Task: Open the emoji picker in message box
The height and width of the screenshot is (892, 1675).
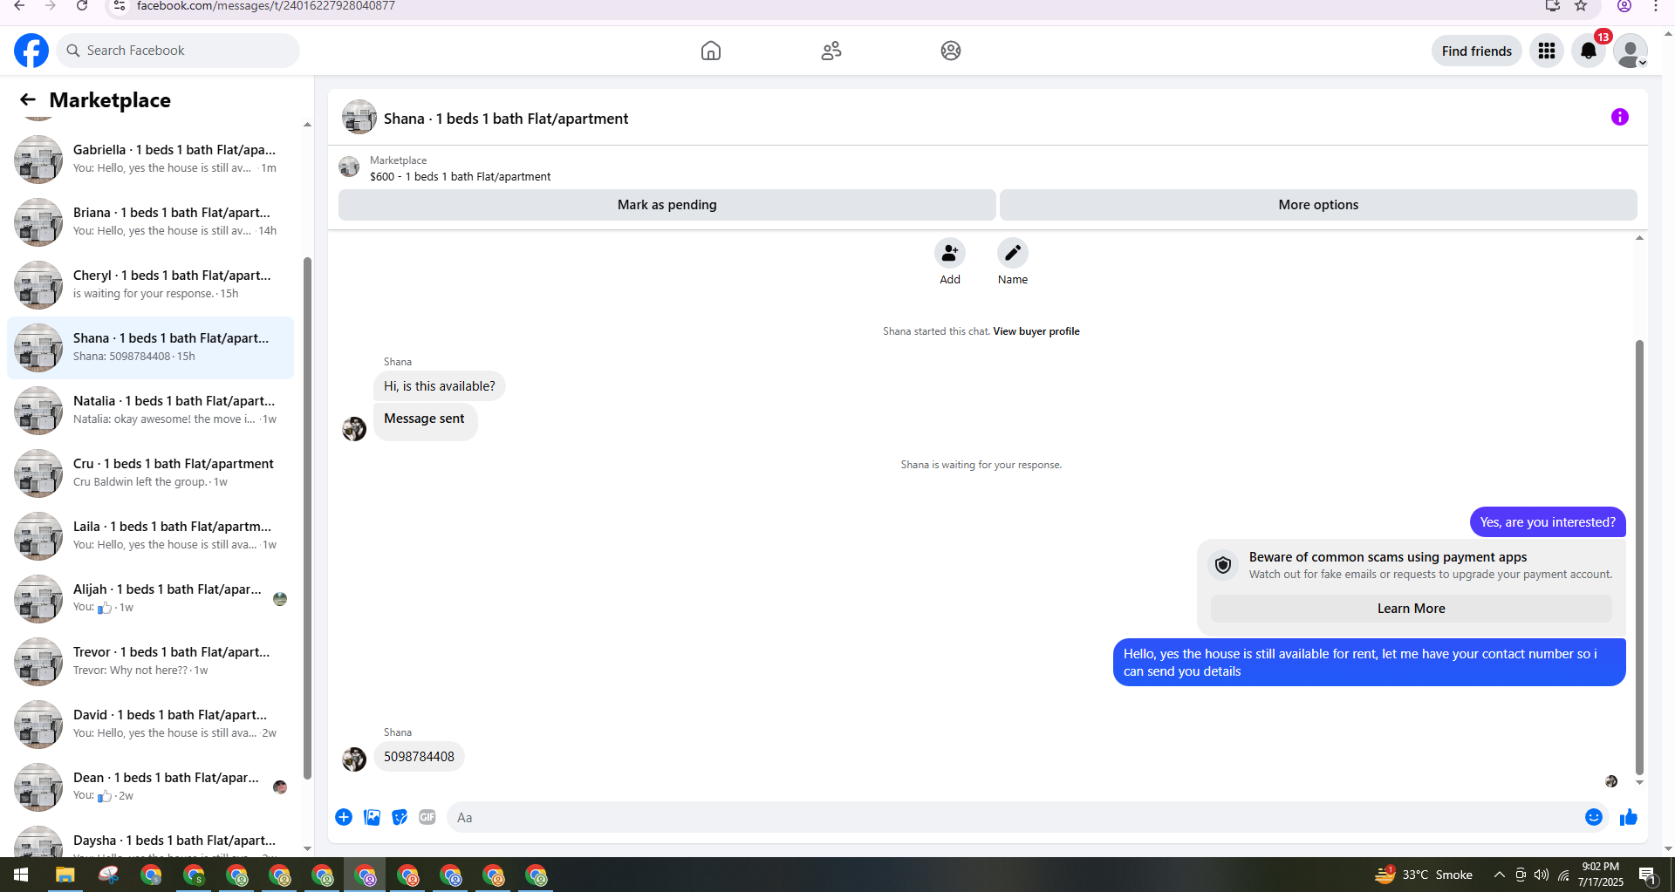Action: pyautogui.click(x=1594, y=817)
